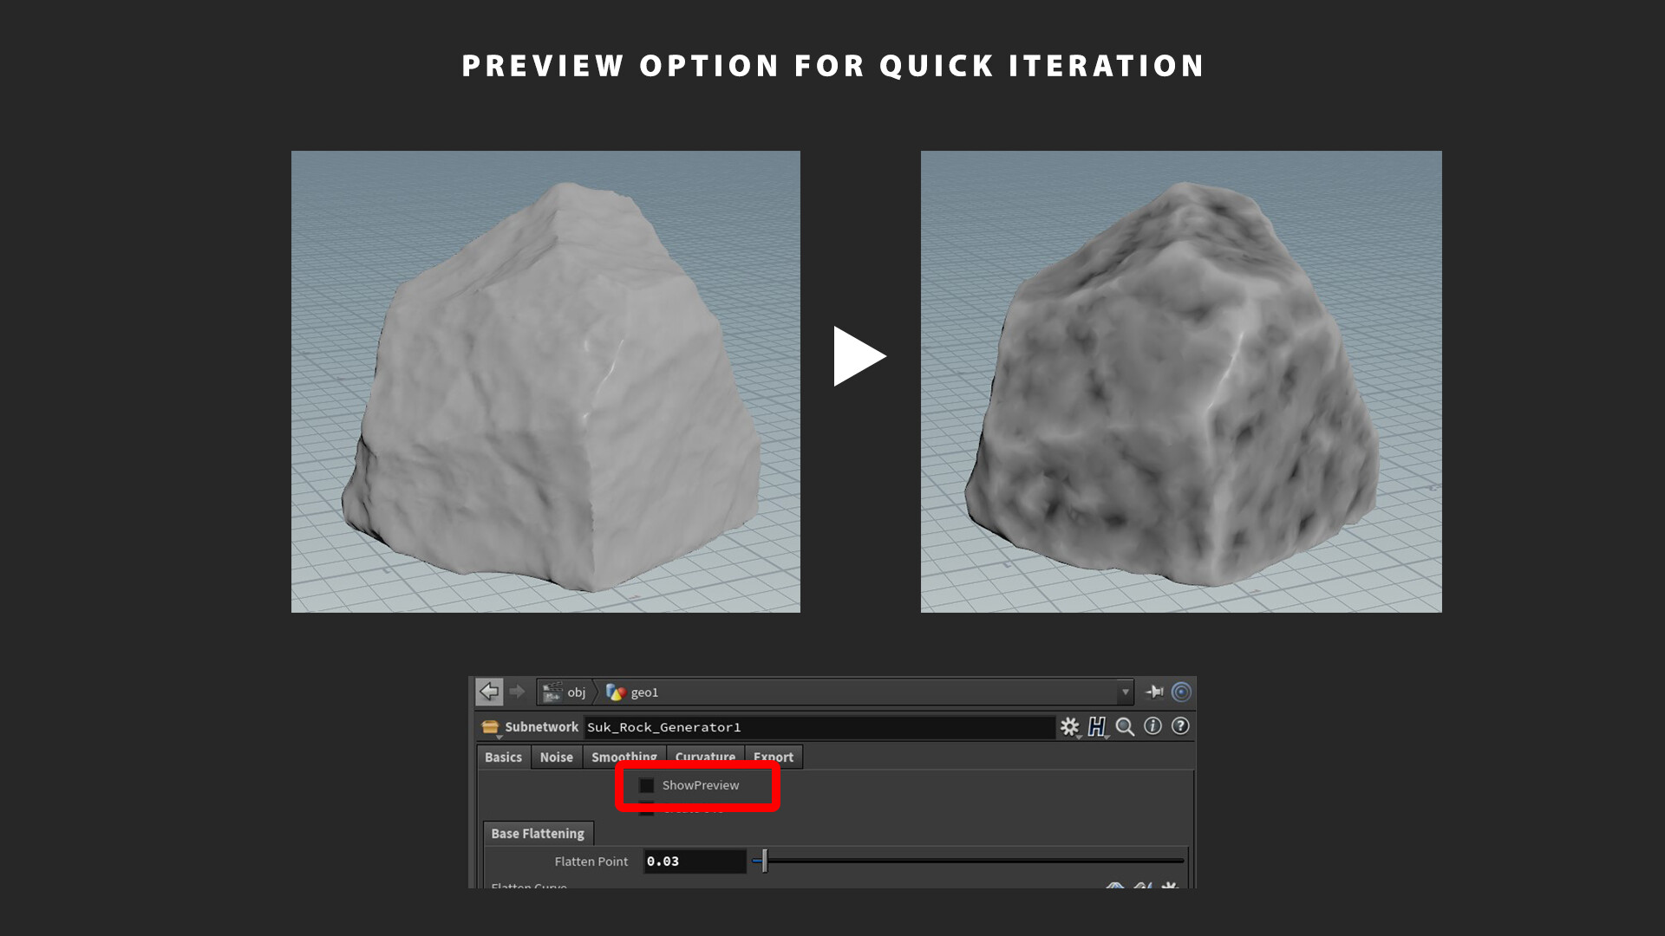Go forward with the right arrow button
Screen dimensions: 1665x936
coord(518,692)
